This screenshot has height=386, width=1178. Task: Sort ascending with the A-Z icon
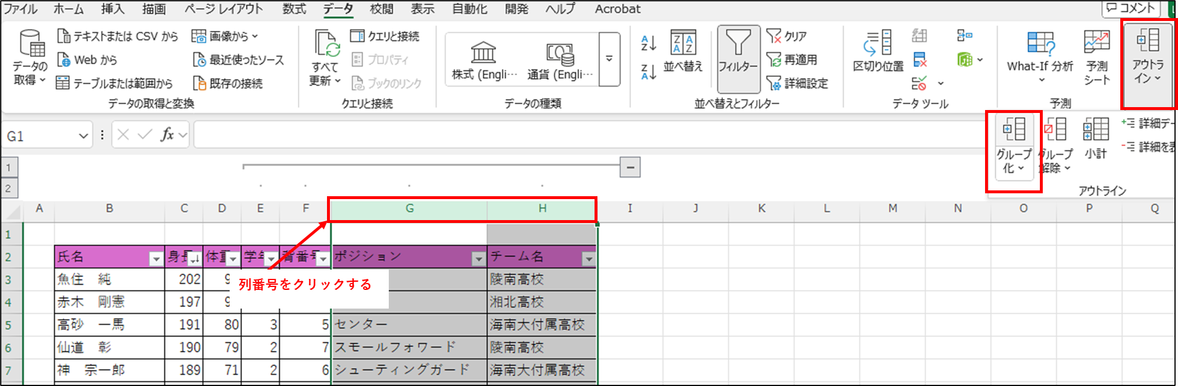(649, 43)
